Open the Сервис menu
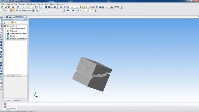 tap(40, 4)
